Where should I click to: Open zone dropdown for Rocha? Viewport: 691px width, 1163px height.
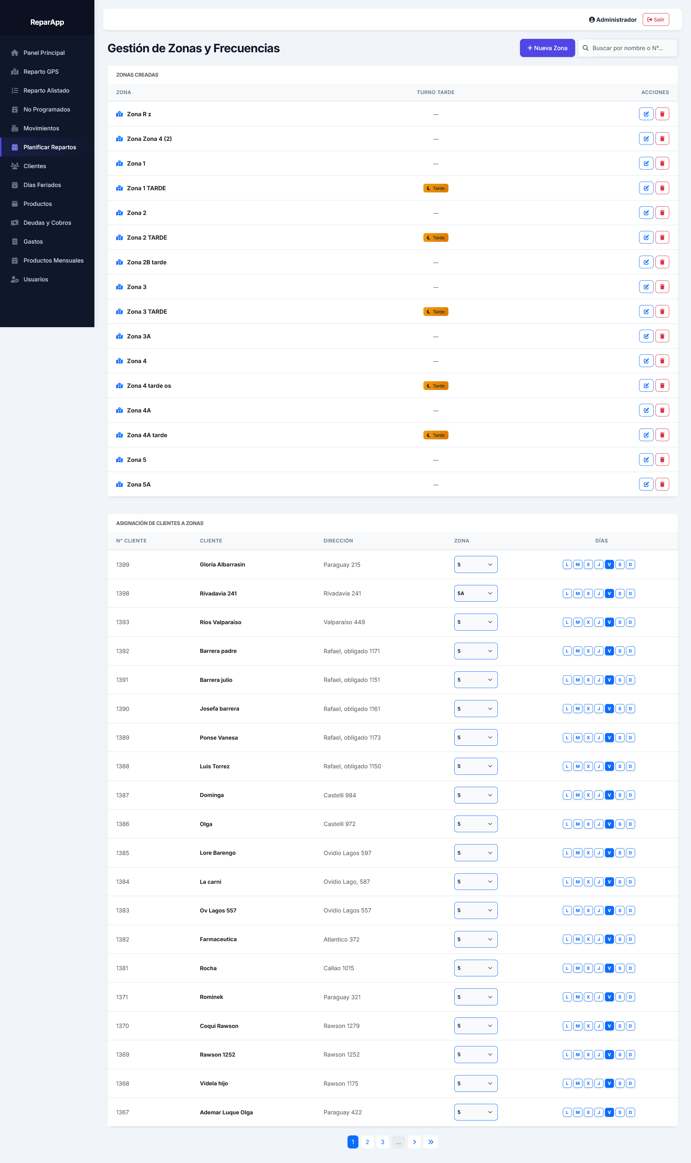click(475, 968)
